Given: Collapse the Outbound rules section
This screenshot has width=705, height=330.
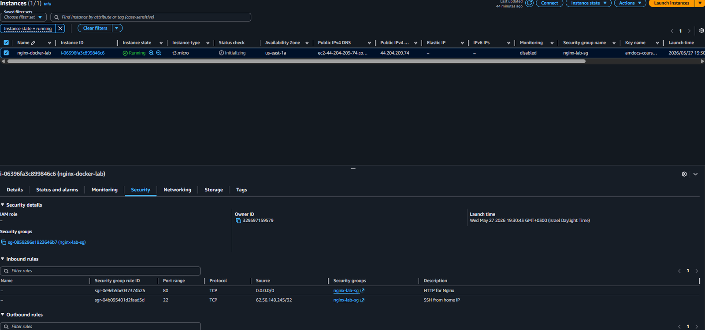Looking at the screenshot, I should 3,315.
